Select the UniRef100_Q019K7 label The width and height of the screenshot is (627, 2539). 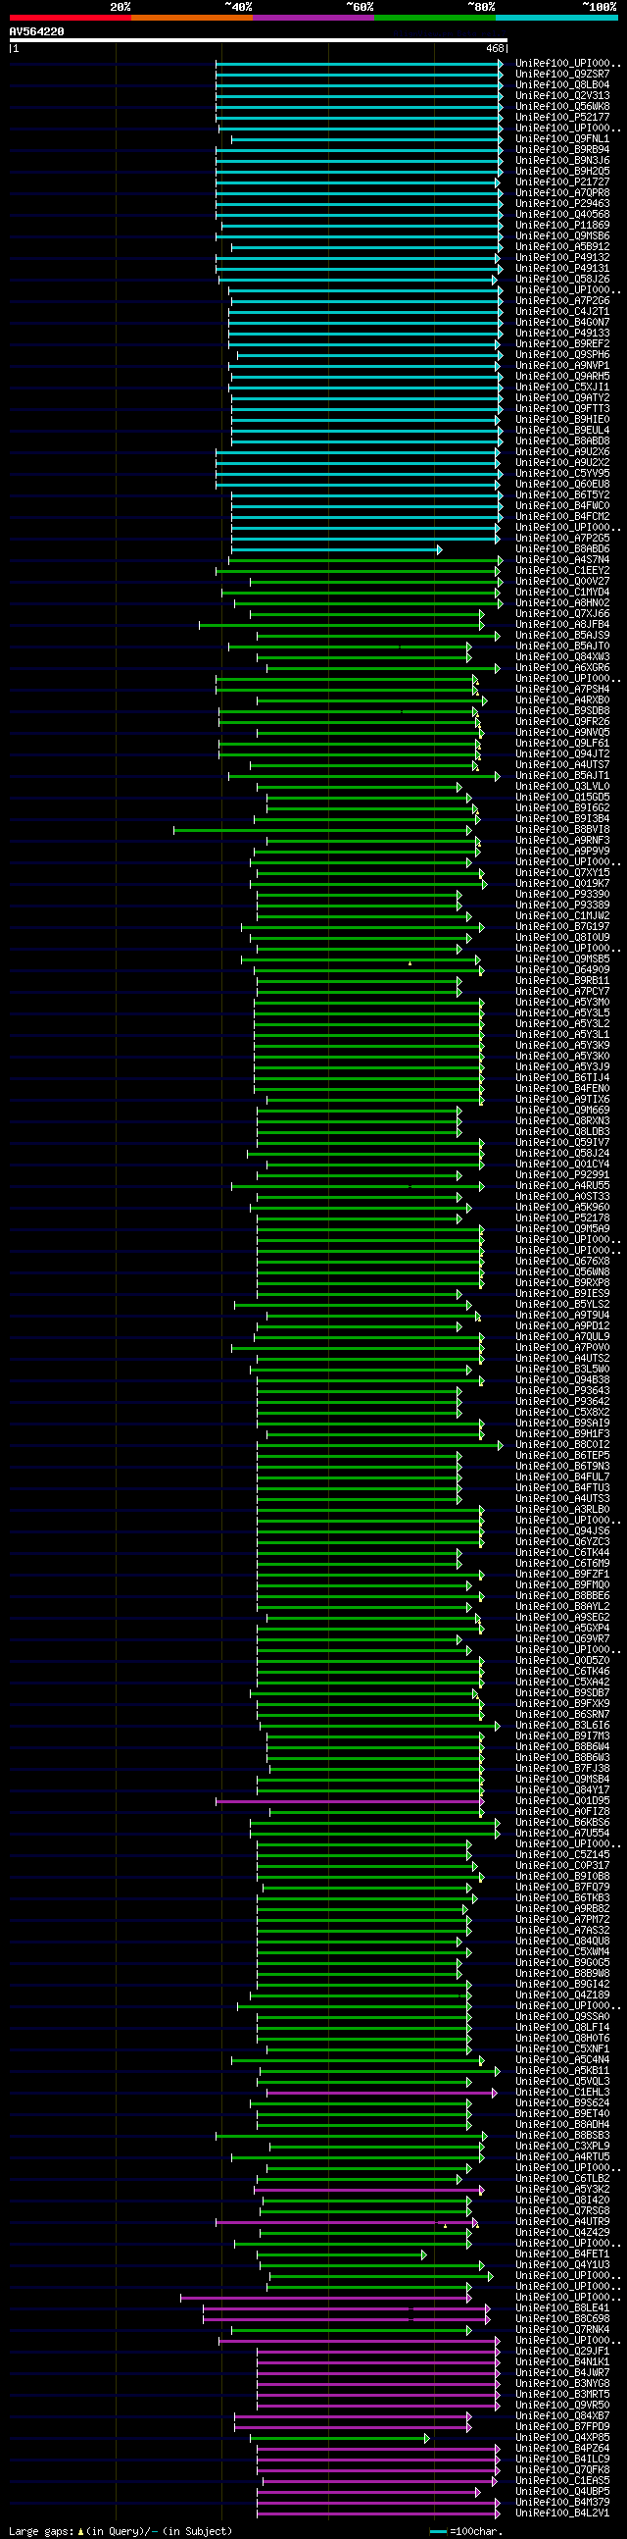[562, 884]
